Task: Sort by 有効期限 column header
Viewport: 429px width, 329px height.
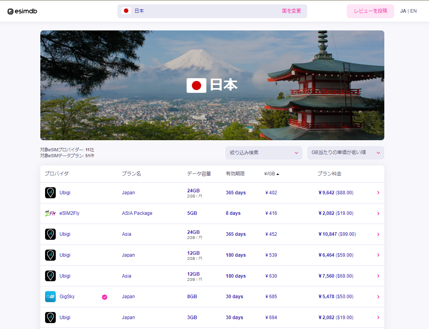Action: click(x=235, y=174)
